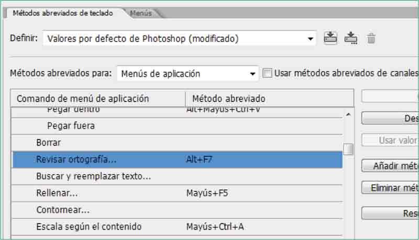Image resolution: width=419 pixels, height=240 pixels.
Task: Click the Añadir método button
Action: [390, 166]
